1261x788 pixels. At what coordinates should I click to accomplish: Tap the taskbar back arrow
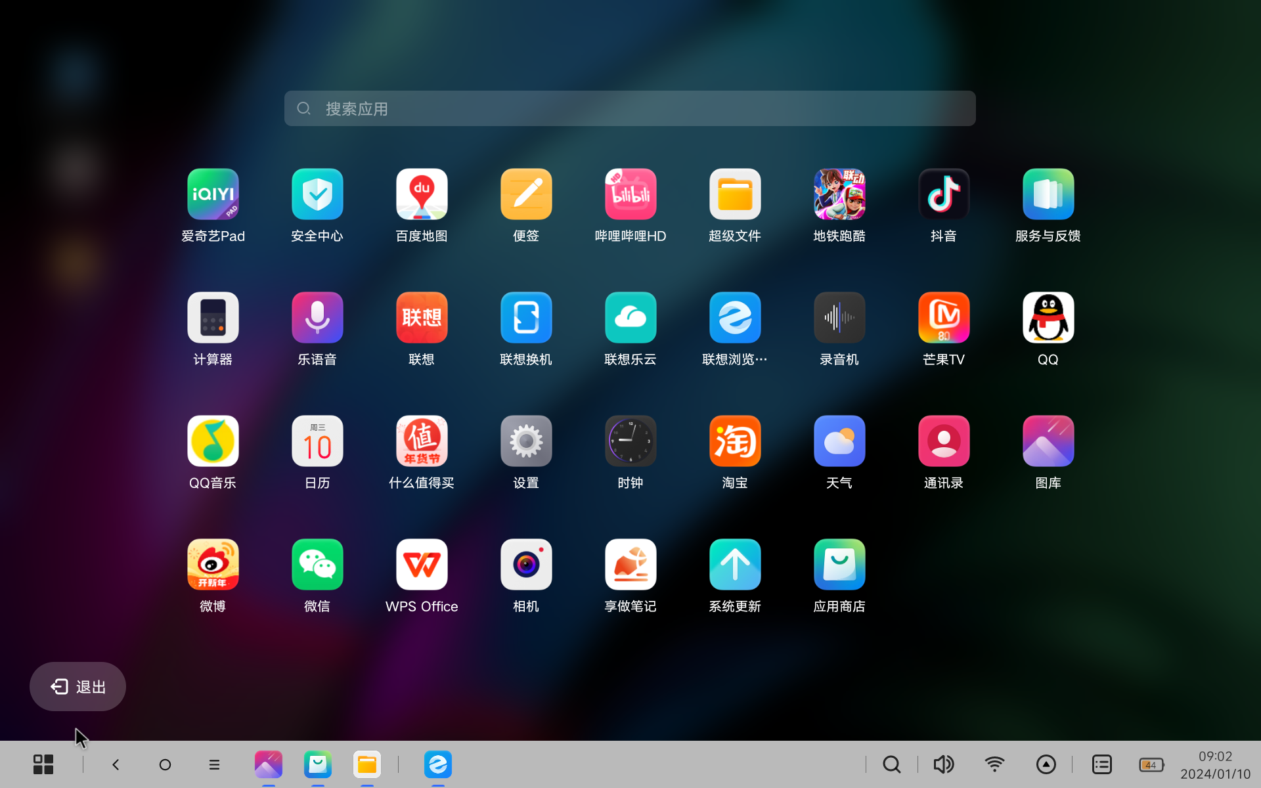116,764
